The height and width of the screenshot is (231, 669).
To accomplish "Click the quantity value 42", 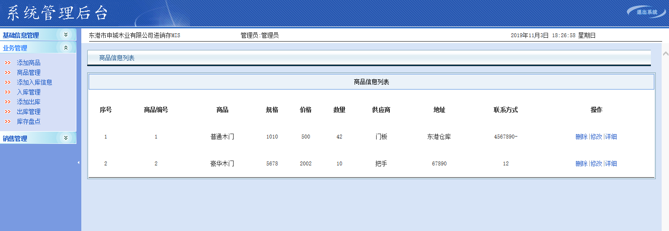I will 339,137.
